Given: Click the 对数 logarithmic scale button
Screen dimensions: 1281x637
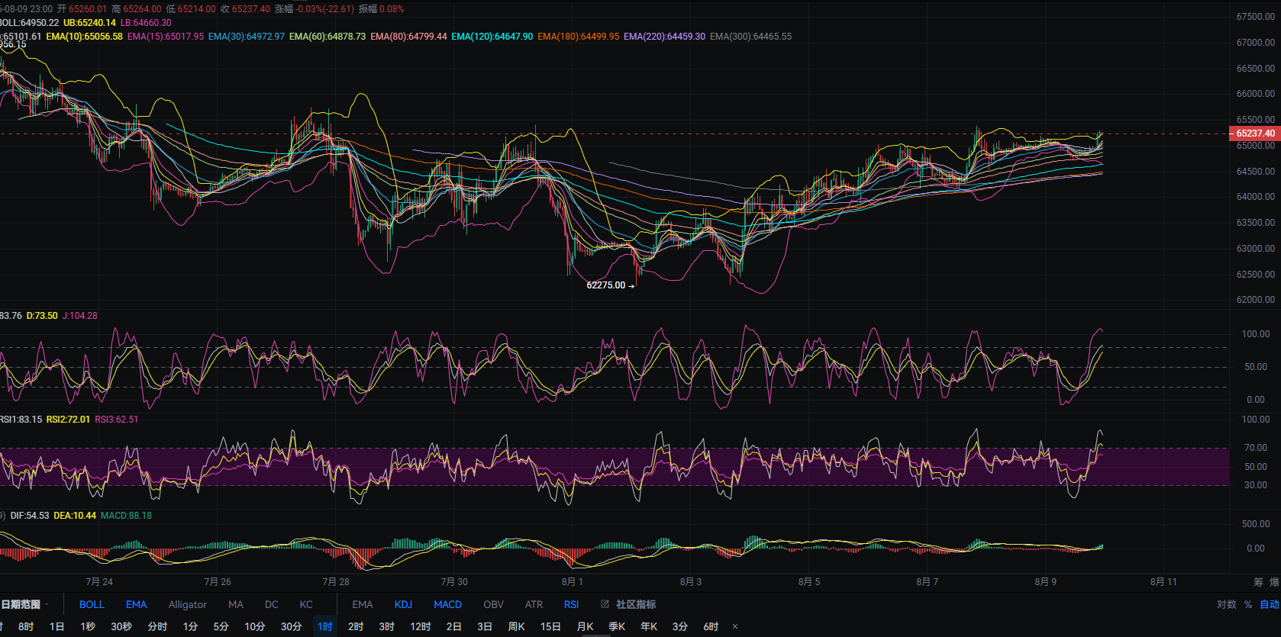Looking at the screenshot, I should click(x=1226, y=604).
